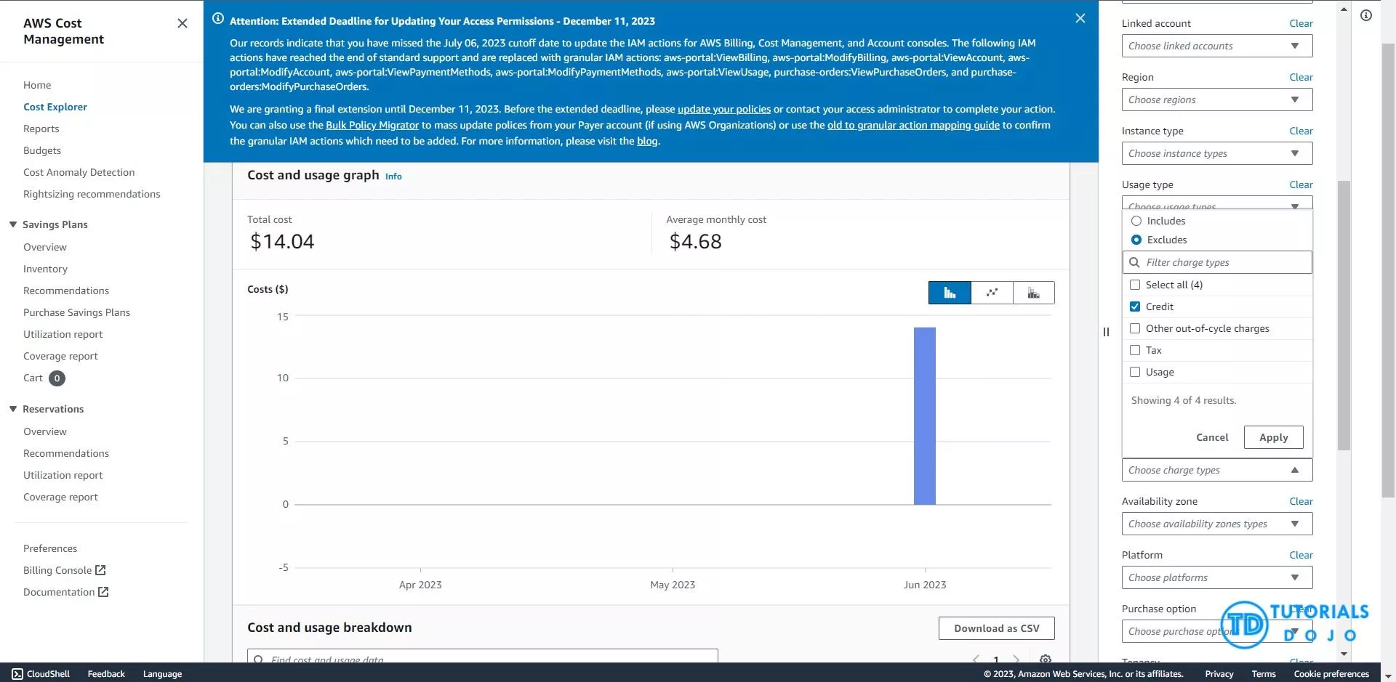
Task: Focus the Filter charge types field
Action: (x=1217, y=262)
